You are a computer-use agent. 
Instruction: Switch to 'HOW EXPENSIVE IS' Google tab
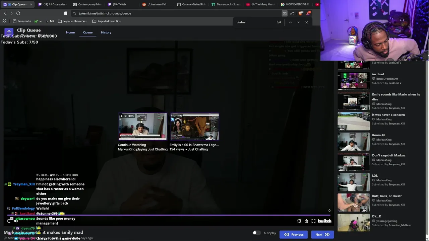[295, 4]
